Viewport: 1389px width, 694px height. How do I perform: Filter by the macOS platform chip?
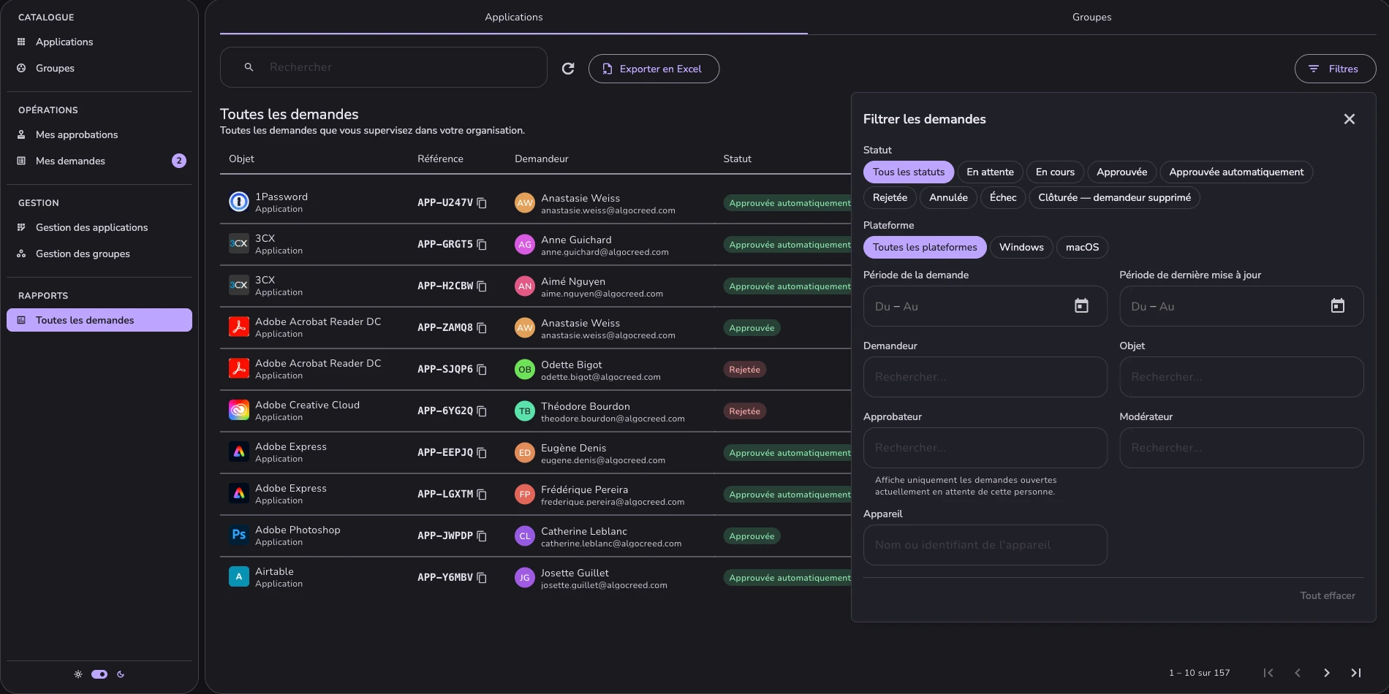(1082, 247)
